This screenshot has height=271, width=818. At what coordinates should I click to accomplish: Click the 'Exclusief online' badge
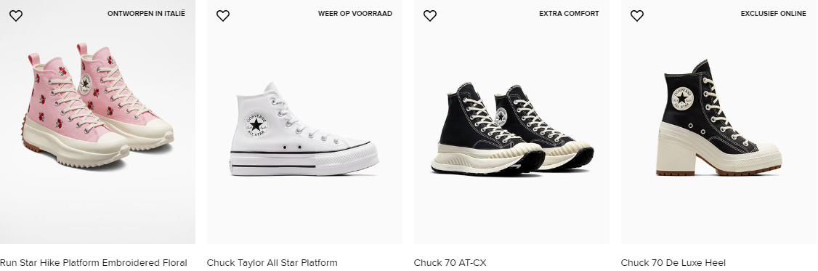773,14
